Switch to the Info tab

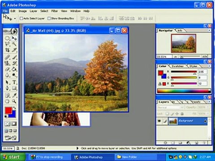coord(180,30)
